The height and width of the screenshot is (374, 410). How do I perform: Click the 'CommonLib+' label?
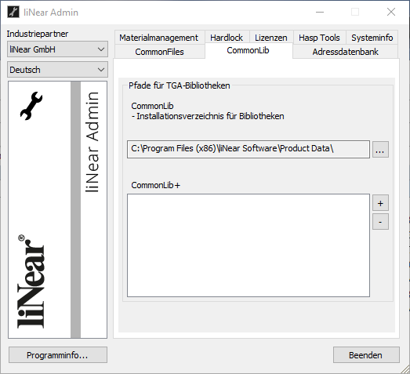pos(155,185)
